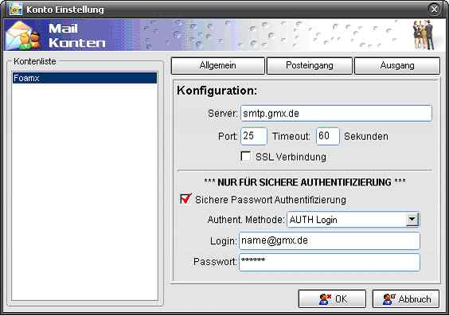Click the Port field showing 25
This screenshot has width=449, height=316.
coord(254,136)
